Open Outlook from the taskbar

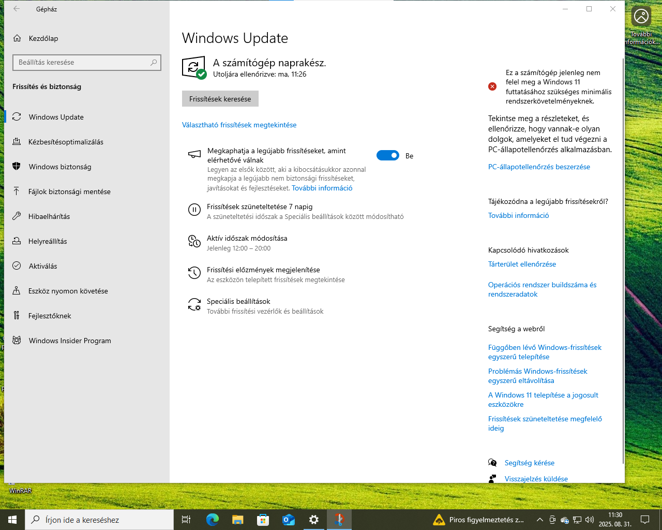[288, 520]
